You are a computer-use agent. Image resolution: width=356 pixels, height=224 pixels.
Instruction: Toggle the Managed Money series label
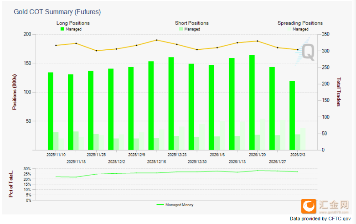click(179, 205)
